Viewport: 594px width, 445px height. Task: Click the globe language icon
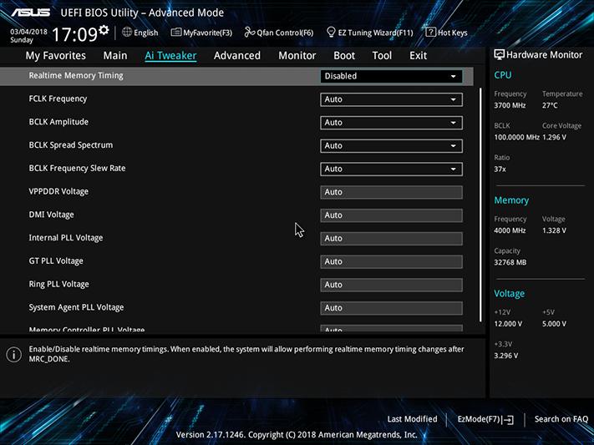[x=127, y=33]
